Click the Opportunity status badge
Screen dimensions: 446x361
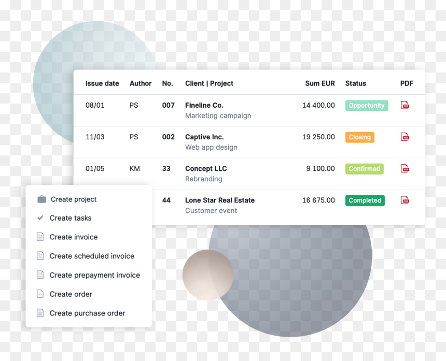coord(367,105)
